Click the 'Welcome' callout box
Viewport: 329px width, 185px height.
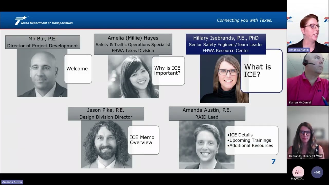tap(78, 69)
